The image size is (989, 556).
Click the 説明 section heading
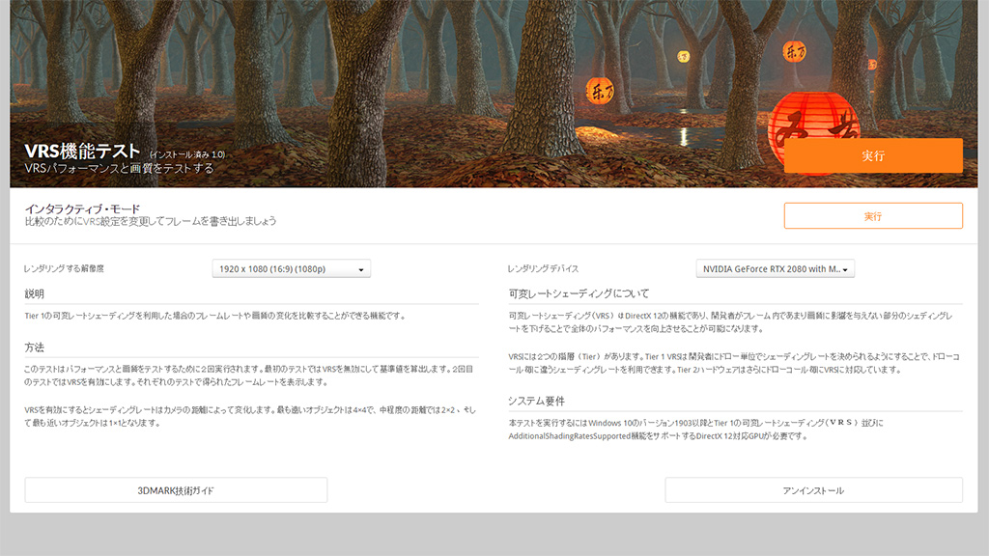(34, 293)
